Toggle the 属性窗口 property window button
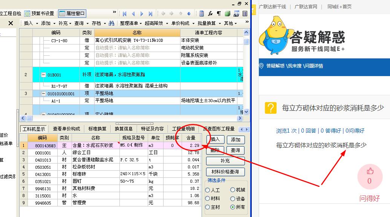This screenshot has height=217, width=390. click(x=72, y=14)
